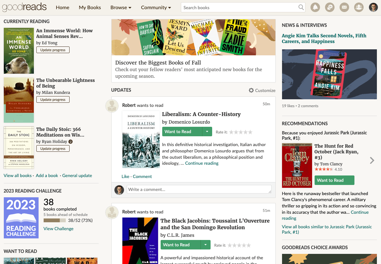Click author Milan Kundera
381x264 pixels.
pos(56,93)
